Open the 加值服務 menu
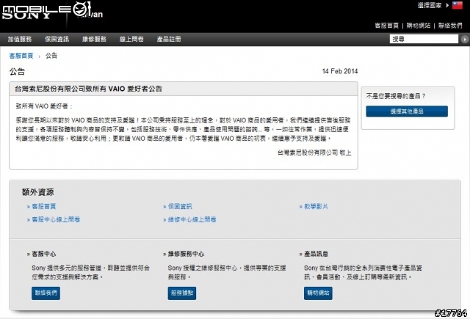470x319 pixels. pyautogui.click(x=20, y=39)
